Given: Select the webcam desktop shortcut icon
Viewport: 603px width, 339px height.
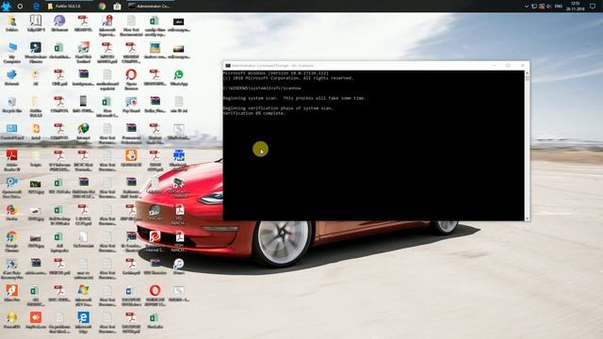Looking at the screenshot, I should pyautogui.click(x=179, y=187).
